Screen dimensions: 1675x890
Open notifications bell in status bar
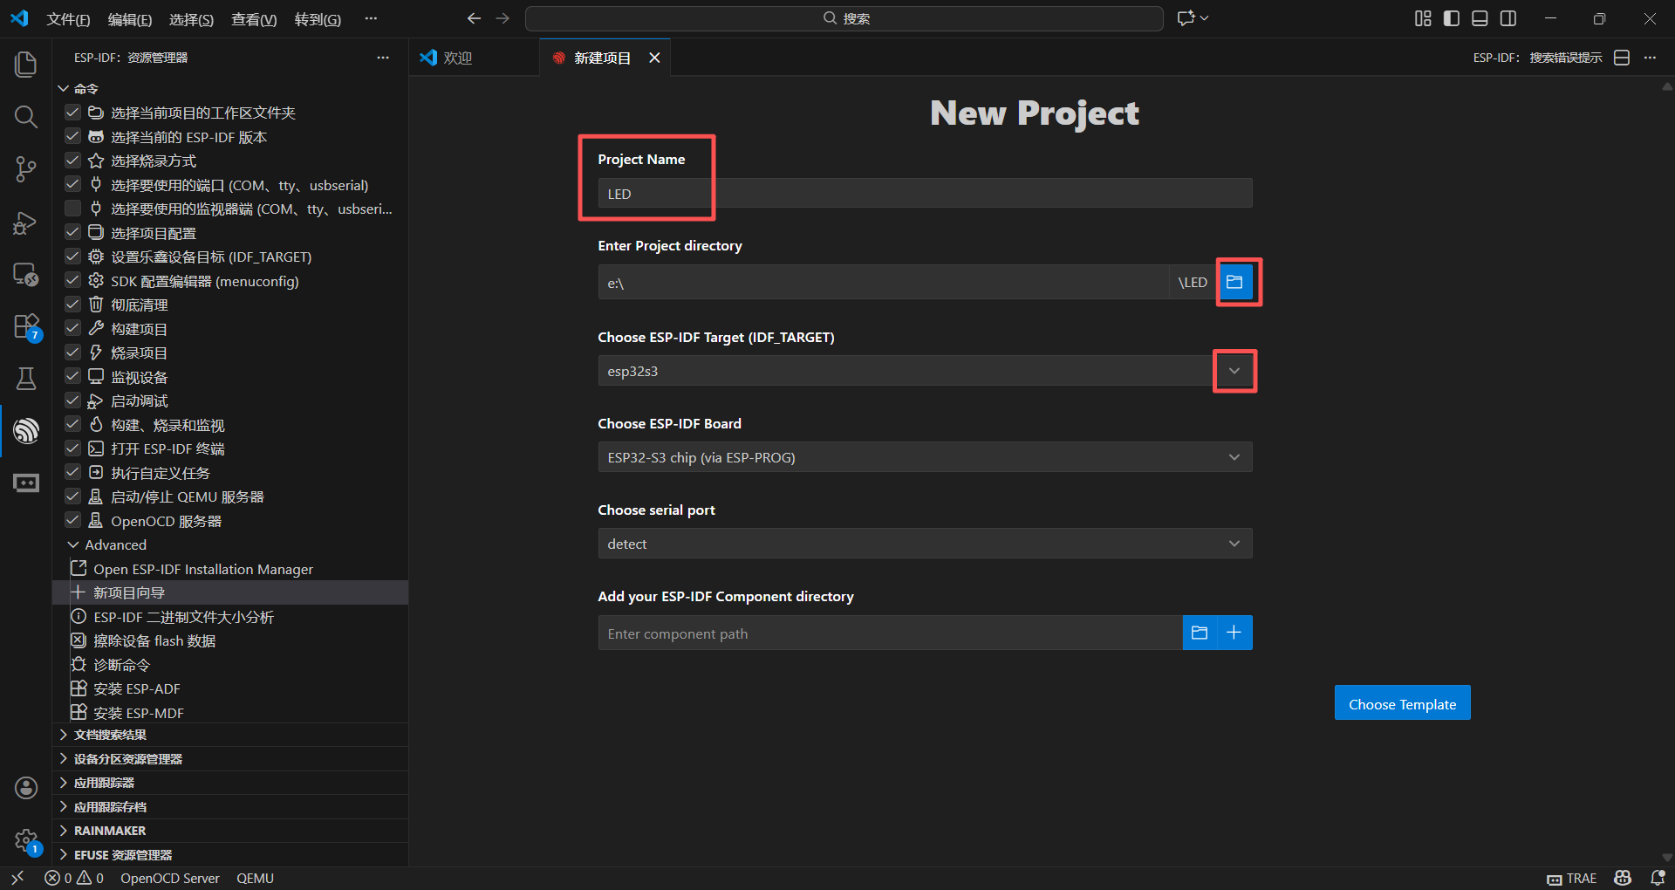click(1658, 878)
